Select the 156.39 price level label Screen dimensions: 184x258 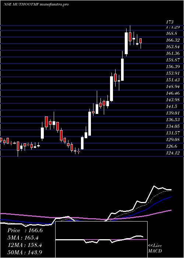tap(173, 67)
